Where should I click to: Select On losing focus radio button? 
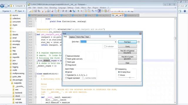(119, 72)
